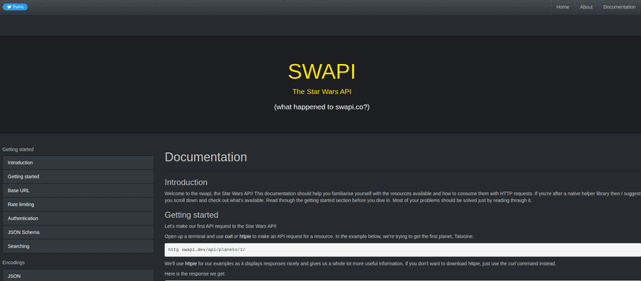Jump to Base URL section
Screen dimensions: 641x281
click(x=78, y=191)
